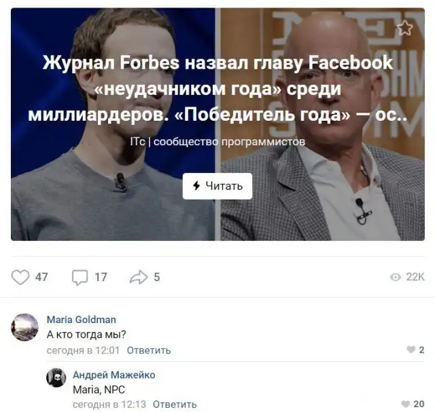This screenshot has width=435, height=412.
Task: Like the post with the heart icon
Action: (x=20, y=277)
